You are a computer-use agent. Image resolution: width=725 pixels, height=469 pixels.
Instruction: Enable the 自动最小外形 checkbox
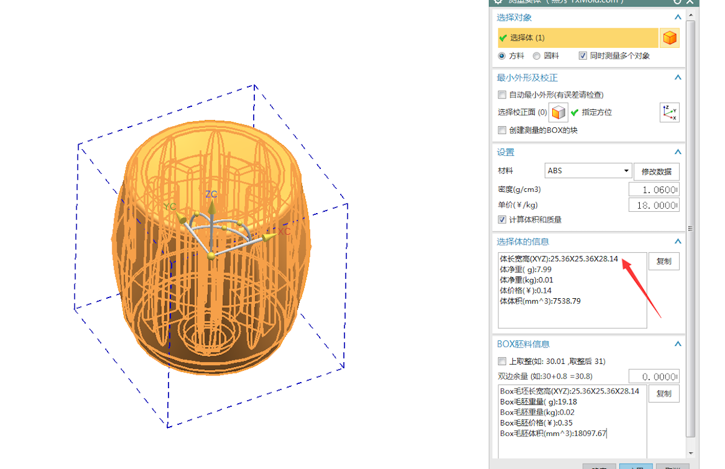coord(501,95)
